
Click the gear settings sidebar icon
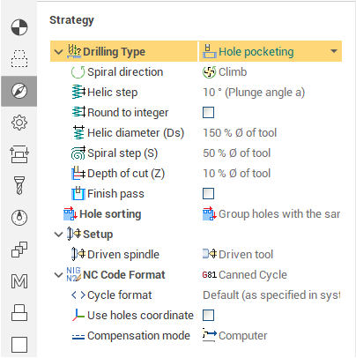(x=19, y=123)
